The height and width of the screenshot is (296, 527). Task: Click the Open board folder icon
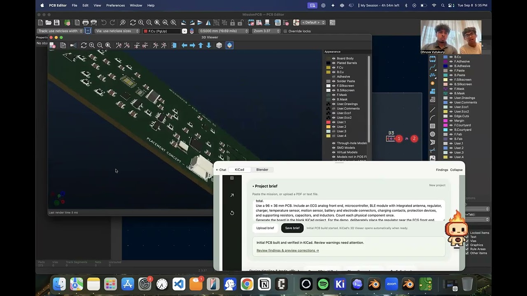[x=49, y=23]
